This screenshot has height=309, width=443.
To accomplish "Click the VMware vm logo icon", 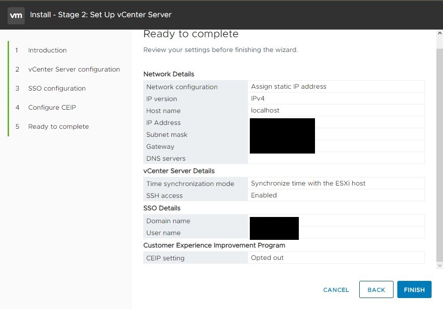I will pyautogui.click(x=16, y=15).
